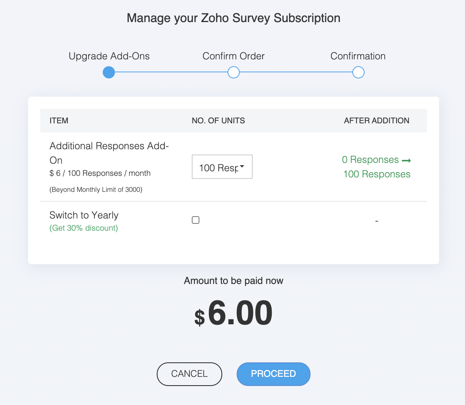The height and width of the screenshot is (405, 465).
Task: Click the Beyond Monthly Limit of 3000 note
Action: [96, 190]
